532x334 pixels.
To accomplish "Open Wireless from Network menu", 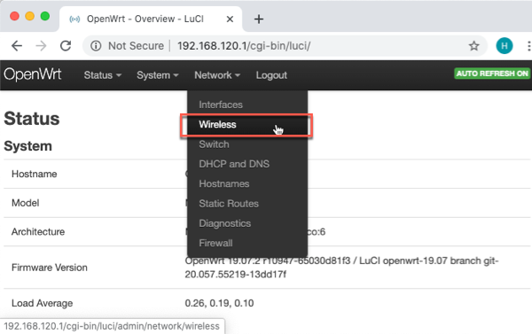I will click(x=246, y=125).
